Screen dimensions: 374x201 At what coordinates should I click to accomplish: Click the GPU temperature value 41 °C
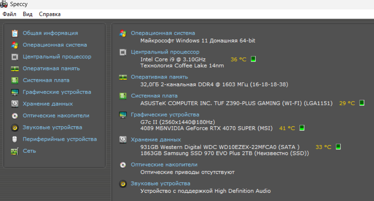[287, 128]
